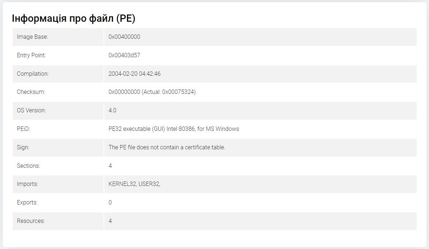Click the Resources label
The width and height of the screenshot is (429, 249).
tap(31, 221)
